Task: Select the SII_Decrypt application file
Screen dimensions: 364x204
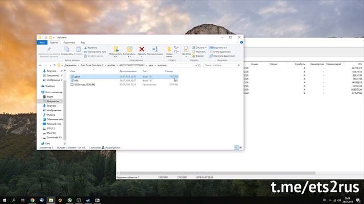Action: click(124, 84)
